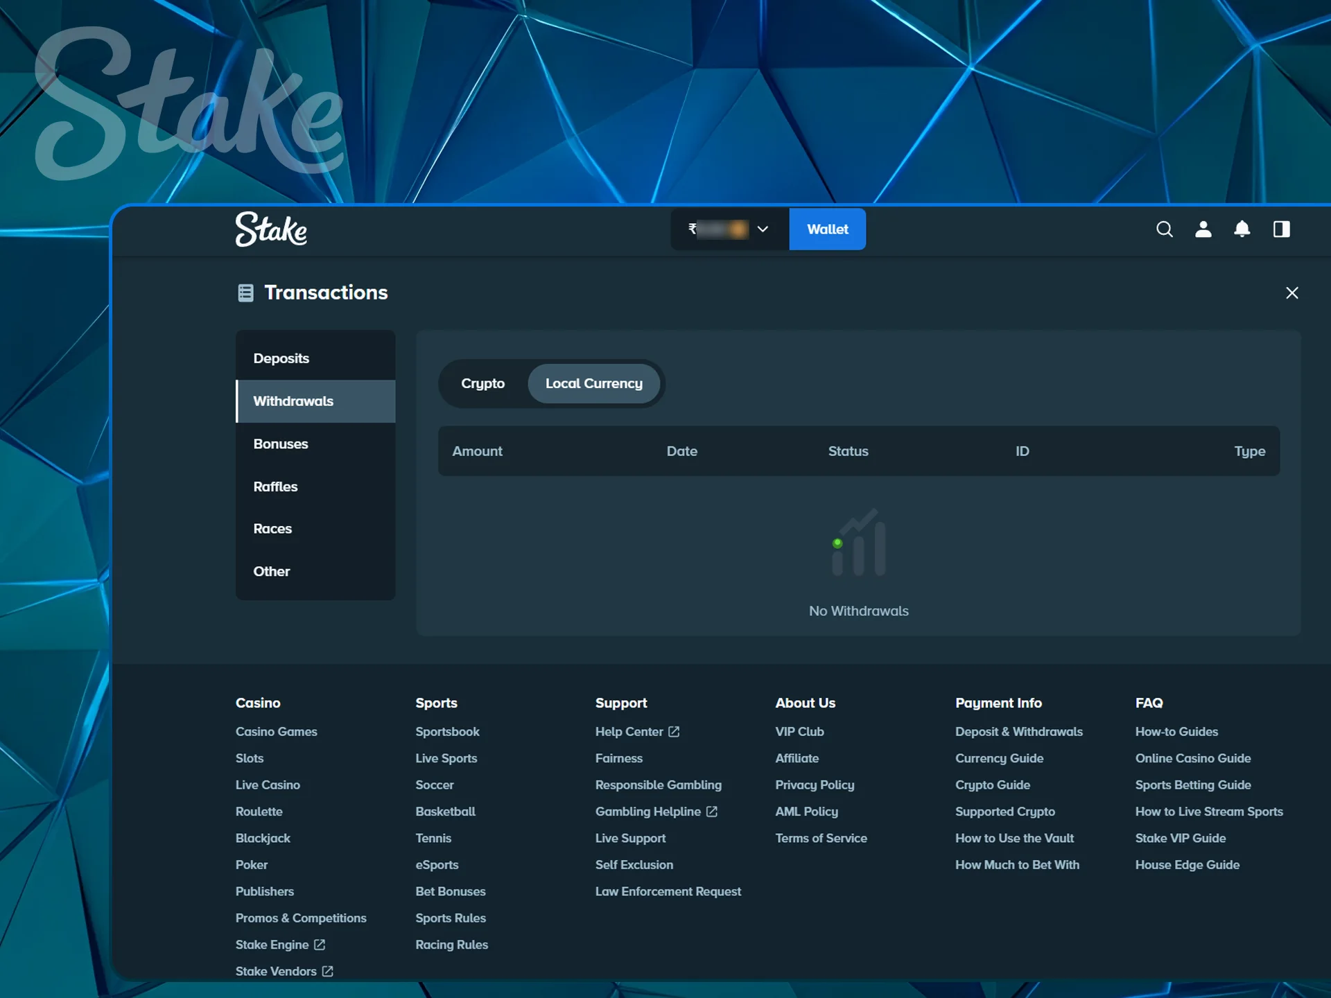Click the Amount column header
This screenshot has width=1331, height=998.
click(x=478, y=451)
